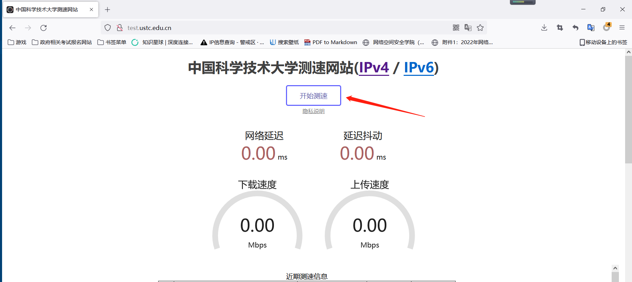Screen dimensions: 632x282
Task: Minimize the browser window
Action: [x=583, y=9]
